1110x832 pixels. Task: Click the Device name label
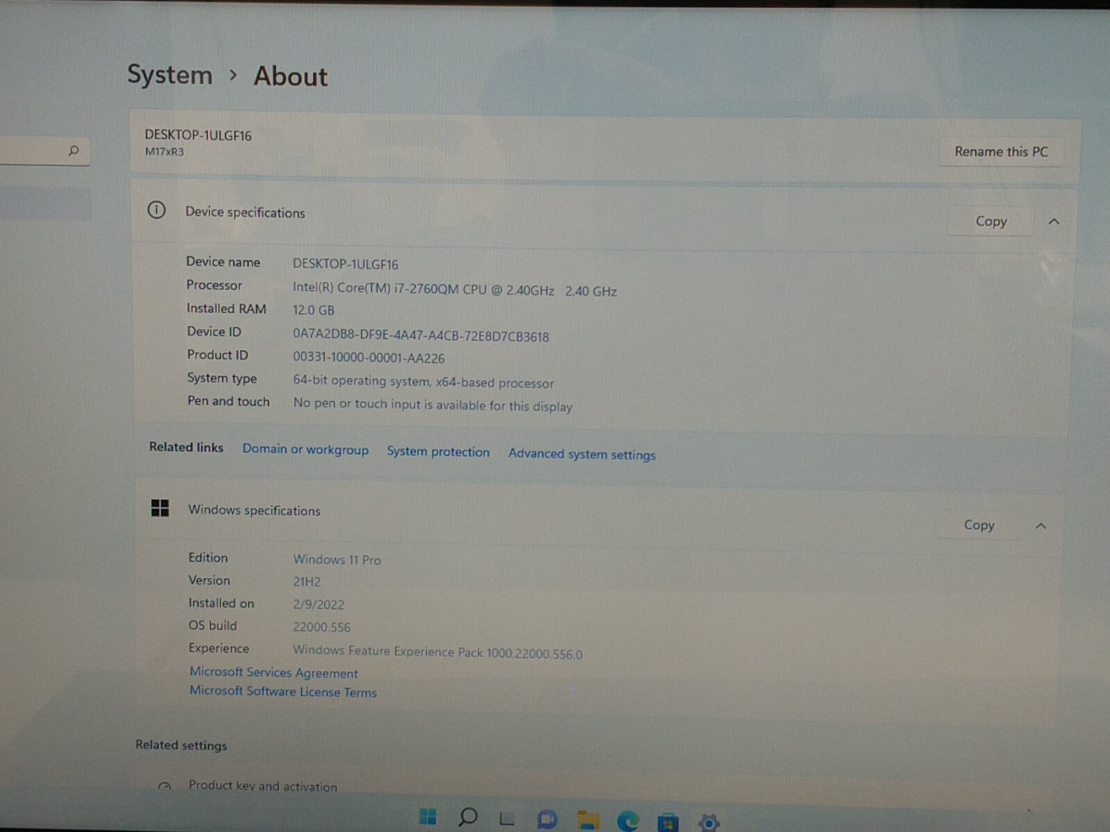click(223, 261)
